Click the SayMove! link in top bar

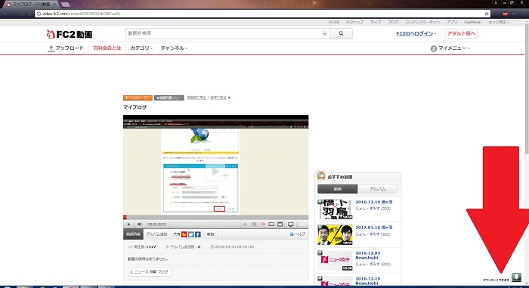pyautogui.click(x=472, y=22)
